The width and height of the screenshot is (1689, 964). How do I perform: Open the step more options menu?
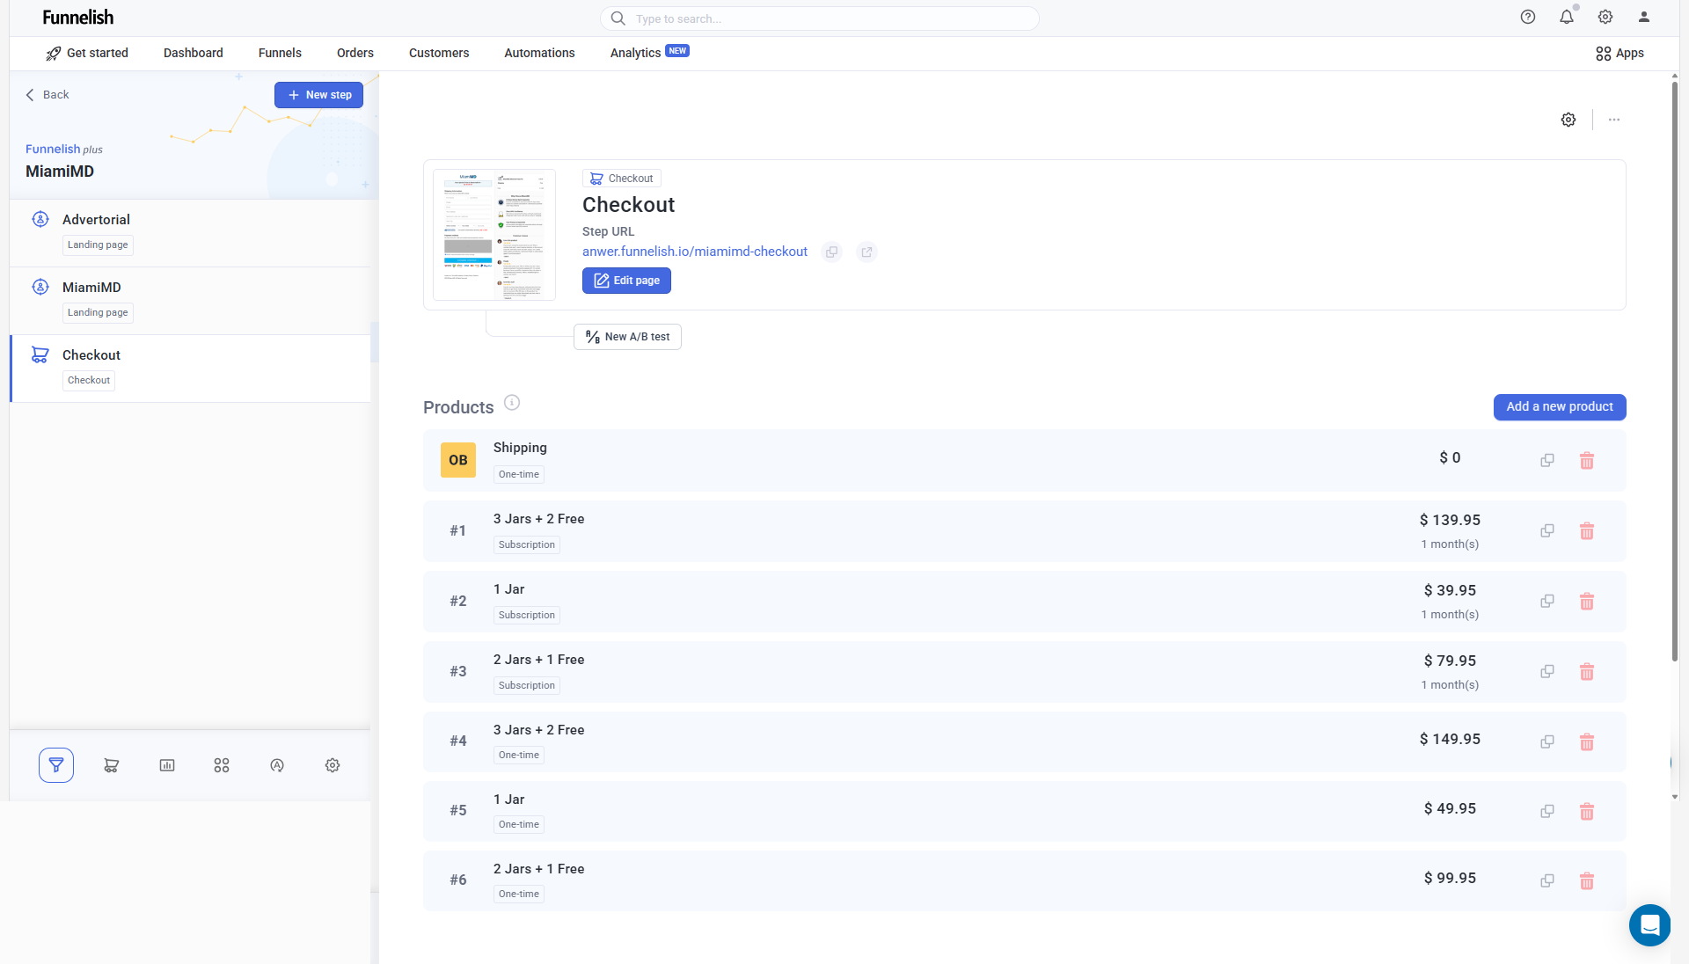click(x=1614, y=120)
